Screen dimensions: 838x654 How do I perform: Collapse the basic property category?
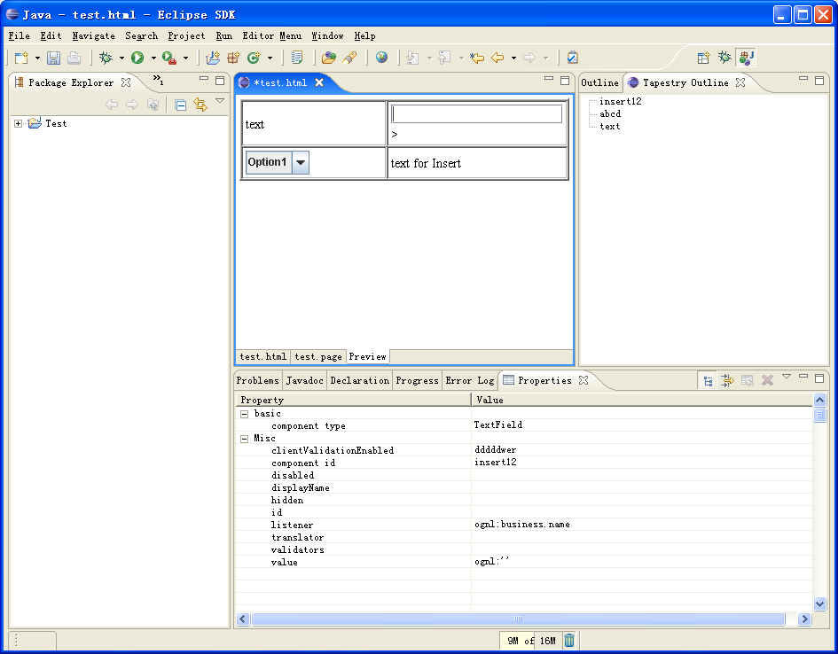coord(244,414)
